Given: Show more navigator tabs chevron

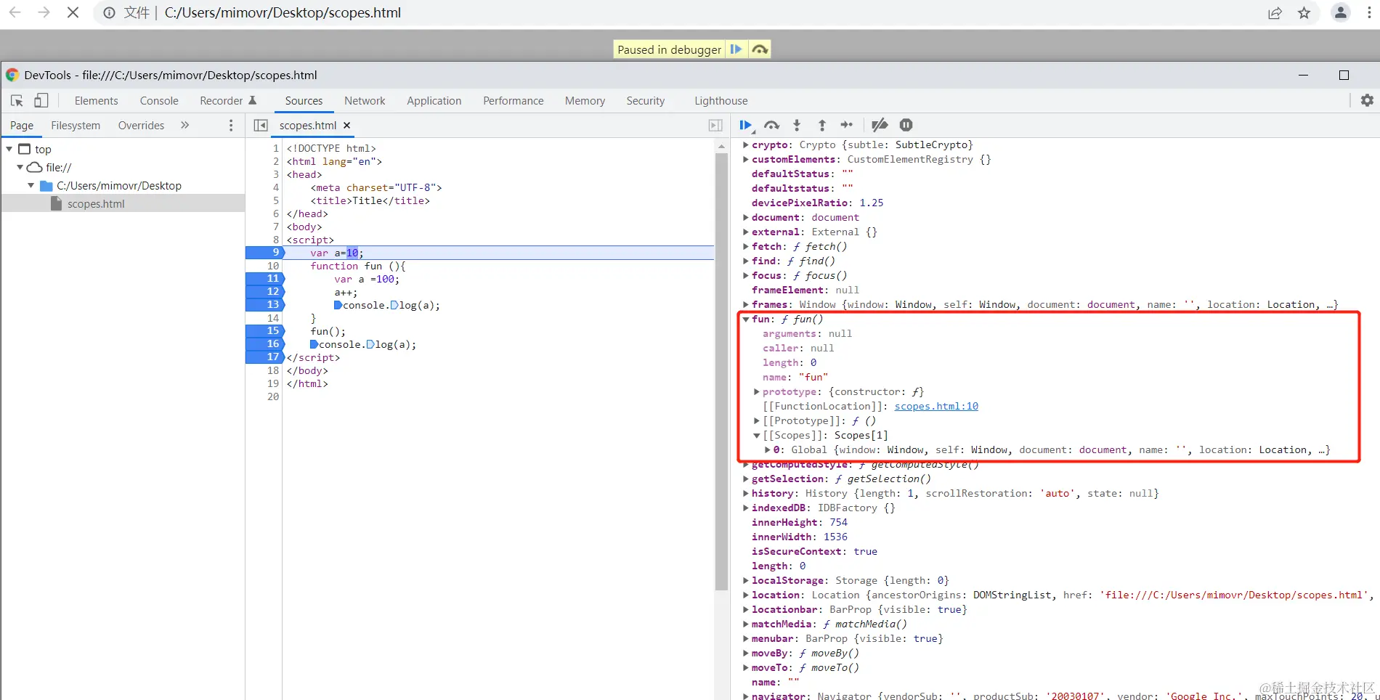Looking at the screenshot, I should 185,126.
